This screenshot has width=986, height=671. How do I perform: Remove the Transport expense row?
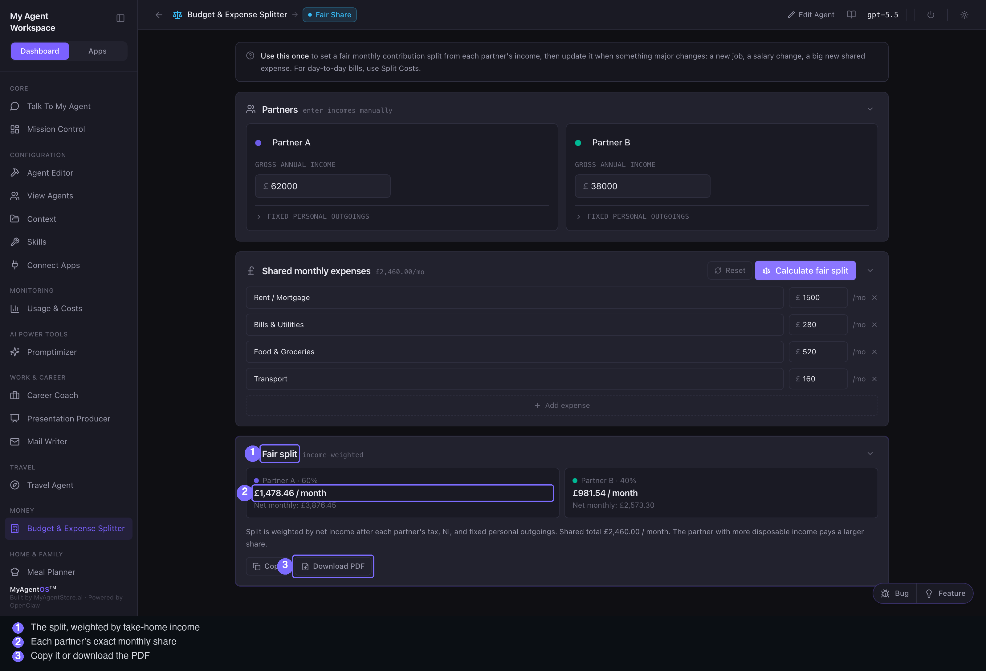874,379
